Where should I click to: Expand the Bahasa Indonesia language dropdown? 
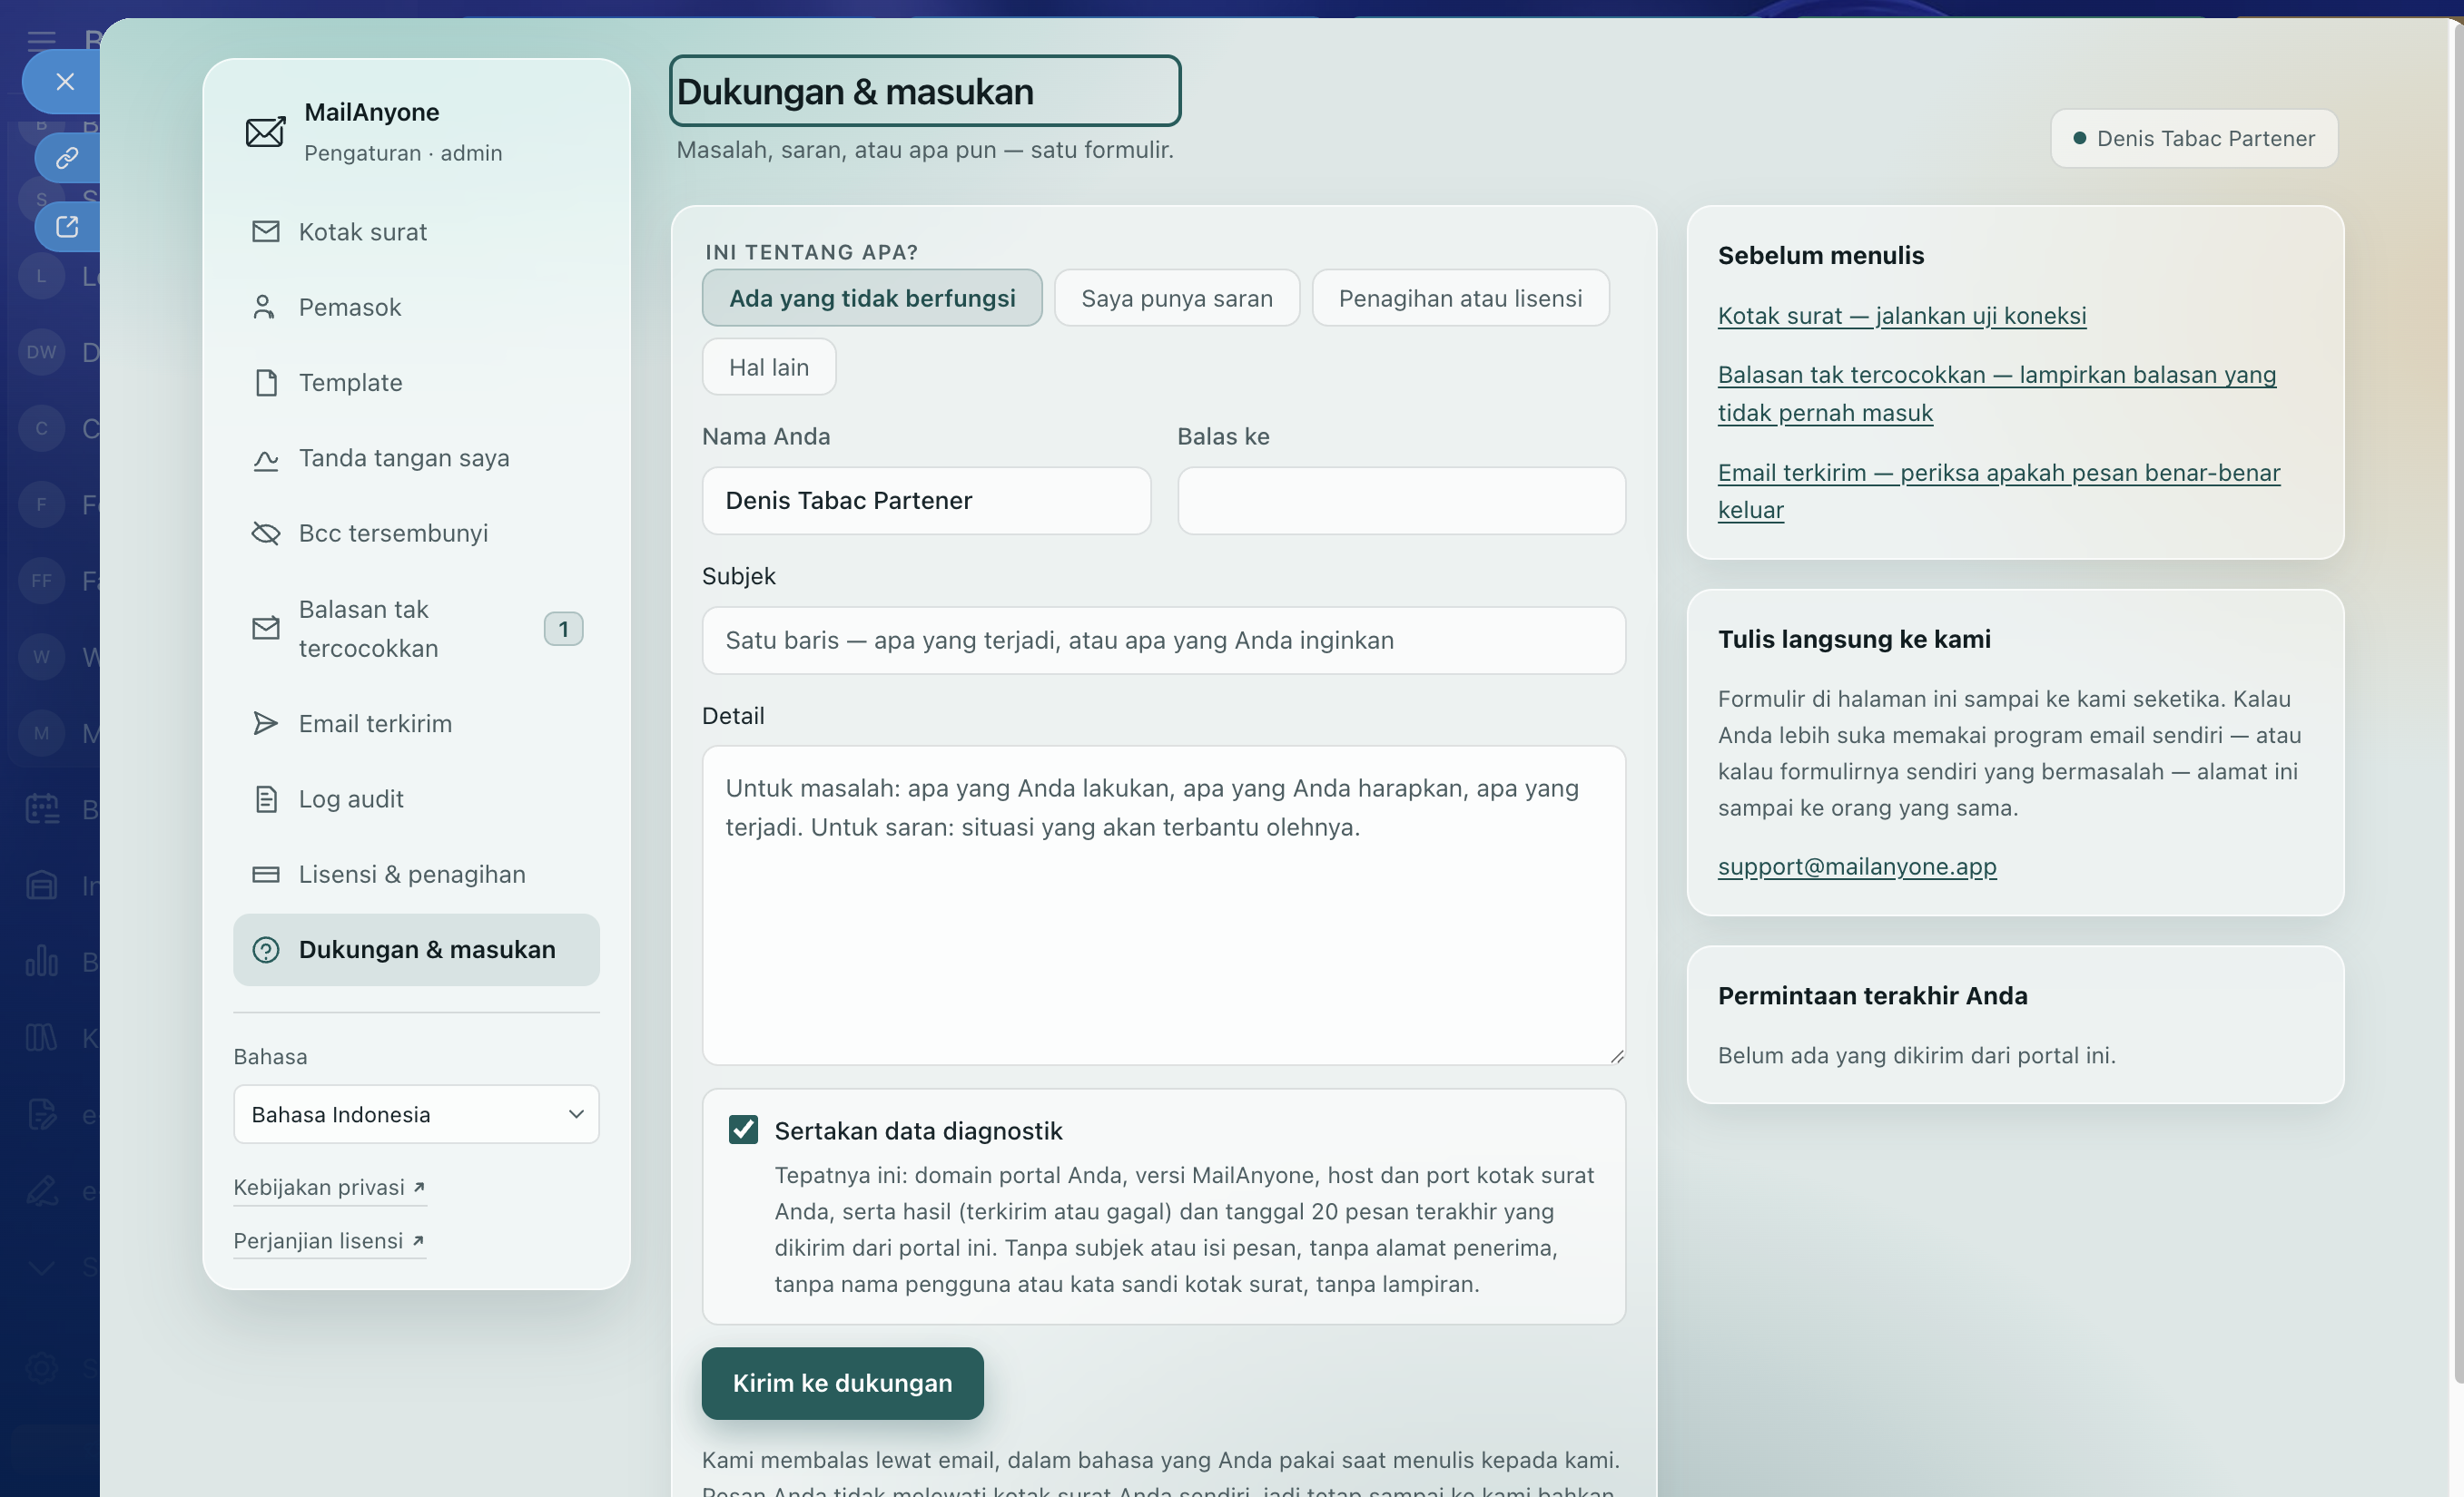click(416, 1114)
